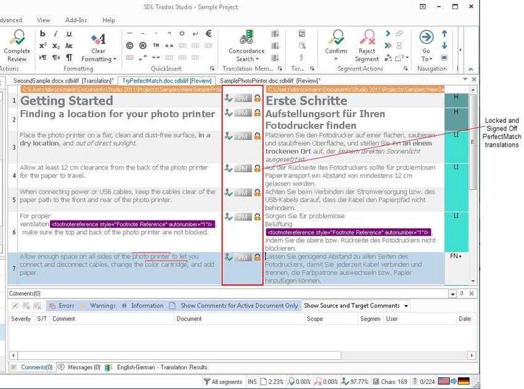This screenshot has width=524, height=389.
Task: Click the horizontal scrollbar in Comments panel
Action: pos(179,355)
